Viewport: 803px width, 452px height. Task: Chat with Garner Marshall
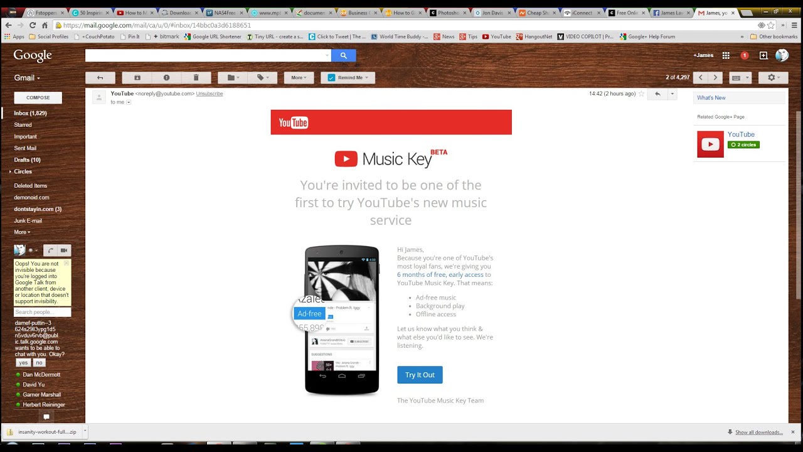click(x=41, y=395)
